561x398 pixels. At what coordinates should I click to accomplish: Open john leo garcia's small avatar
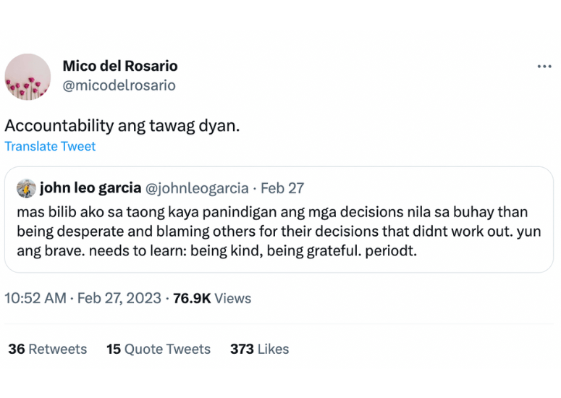pos(27,189)
